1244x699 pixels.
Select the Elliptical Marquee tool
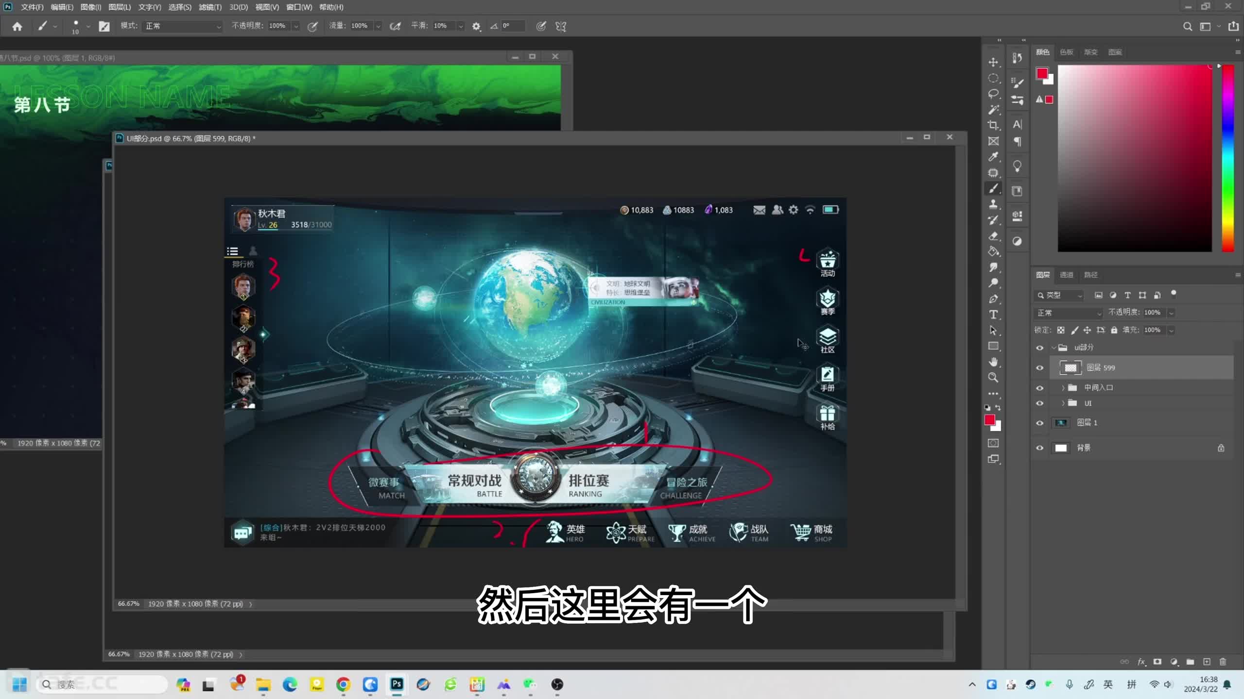pyautogui.click(x=993, y=78)
